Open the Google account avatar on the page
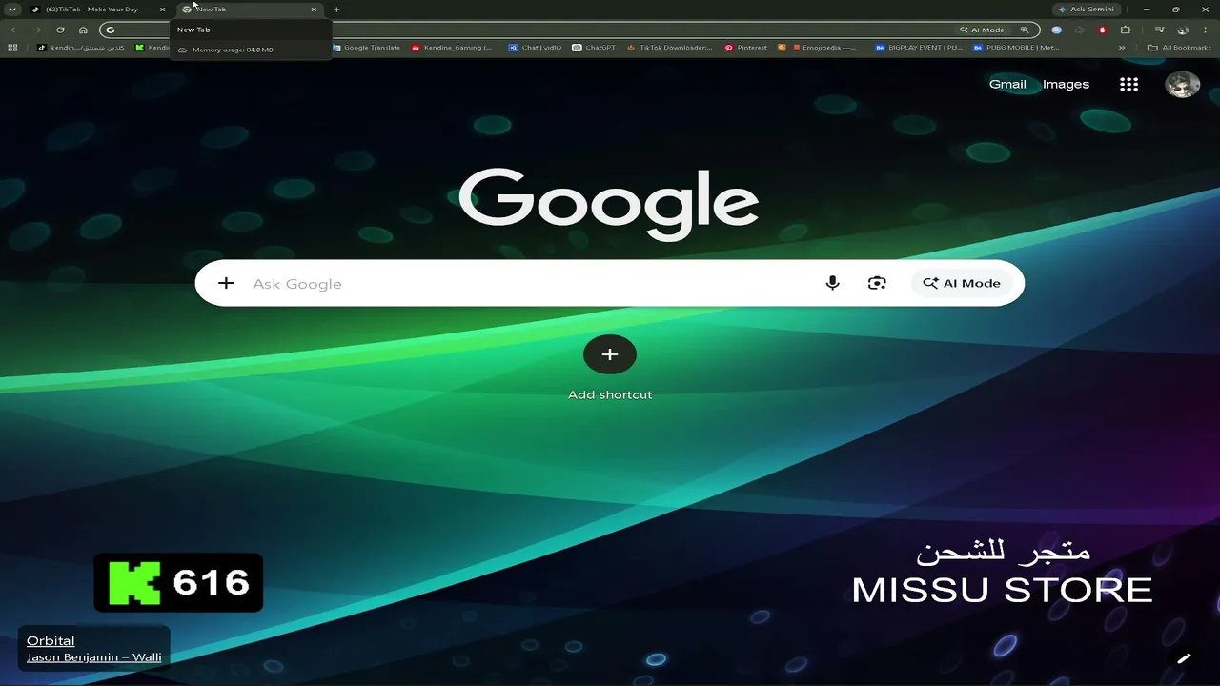 click(1183, 84)
